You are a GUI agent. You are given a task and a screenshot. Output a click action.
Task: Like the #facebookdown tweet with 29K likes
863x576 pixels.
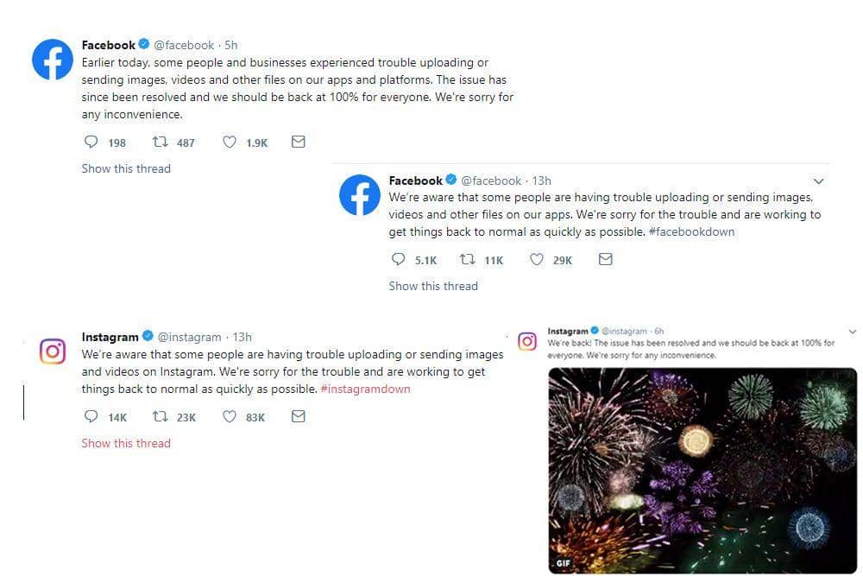click(x=537, y=259)
